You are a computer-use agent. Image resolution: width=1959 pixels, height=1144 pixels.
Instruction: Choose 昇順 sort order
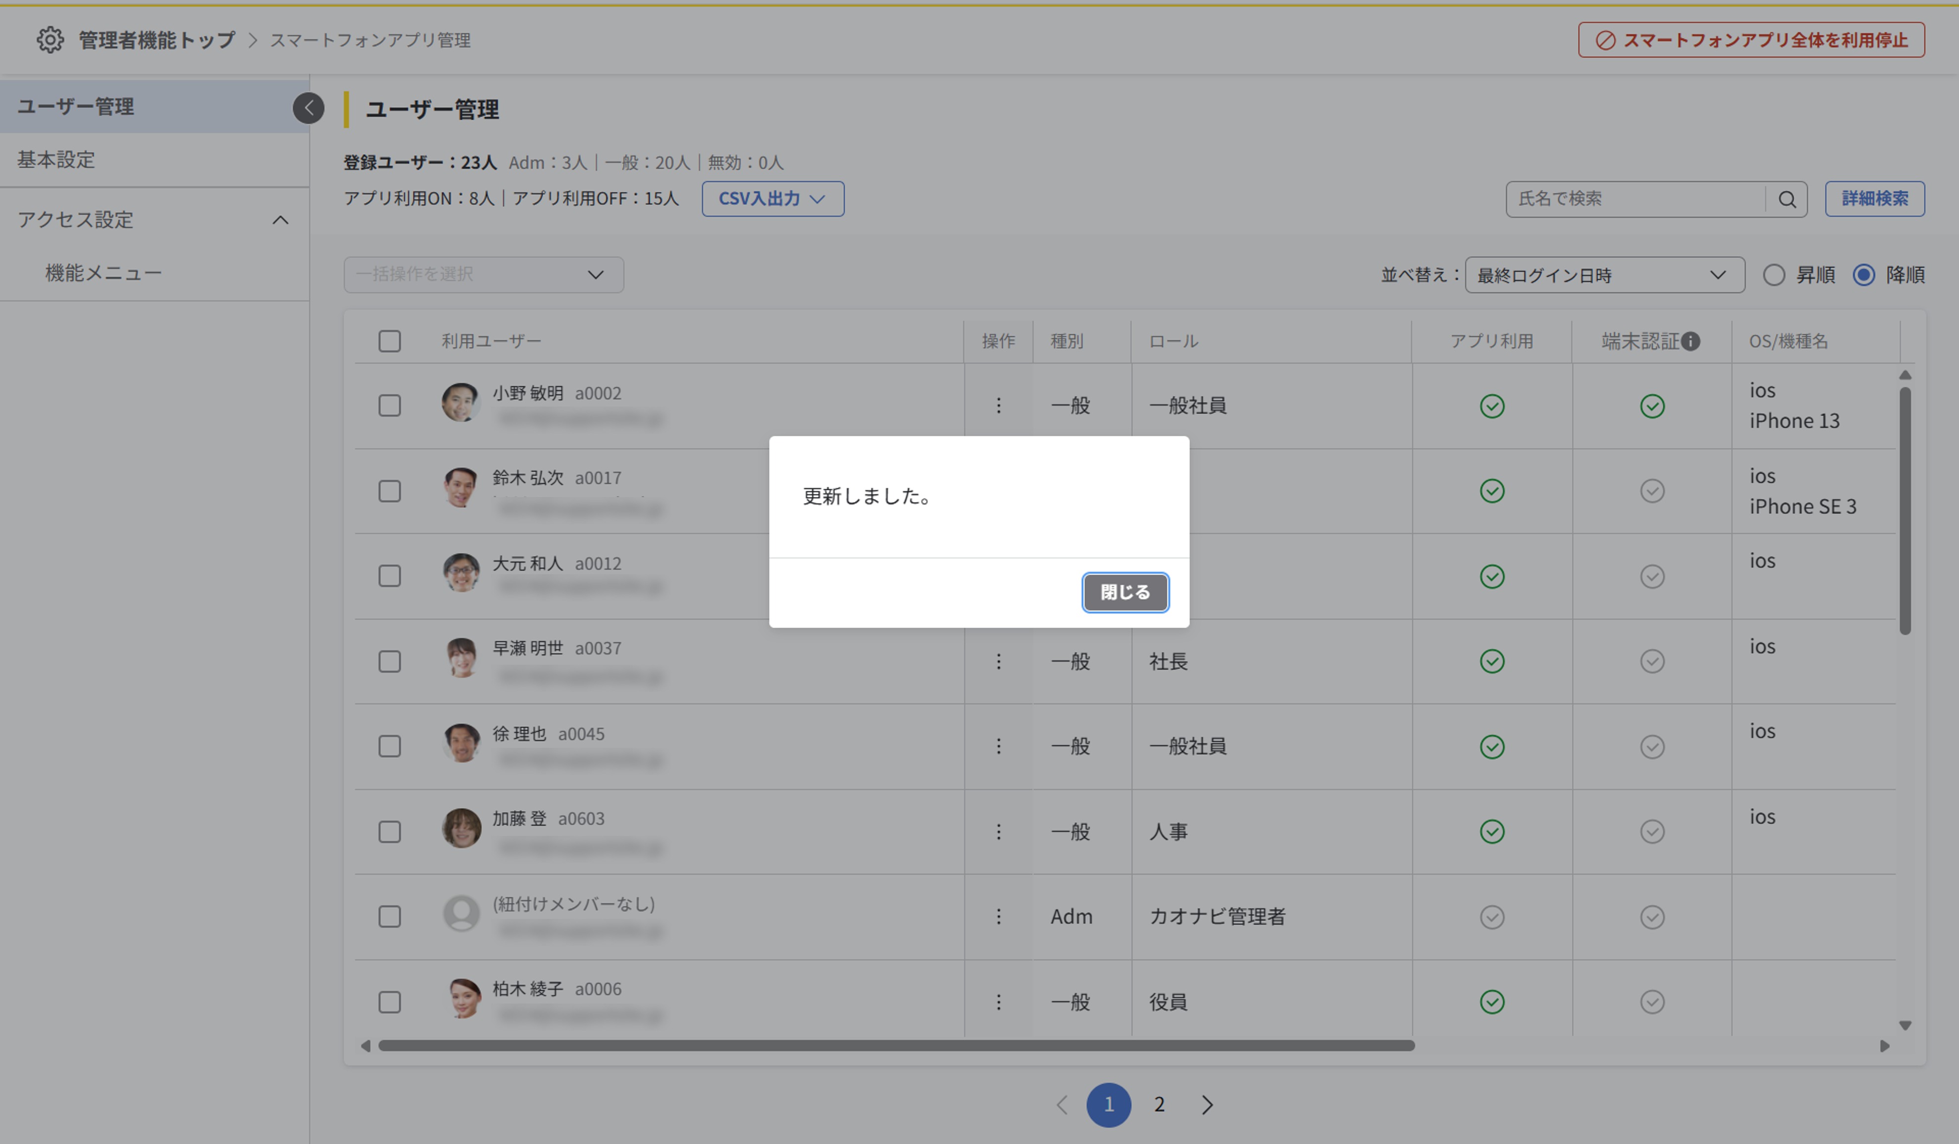[x=1774, y=275]
